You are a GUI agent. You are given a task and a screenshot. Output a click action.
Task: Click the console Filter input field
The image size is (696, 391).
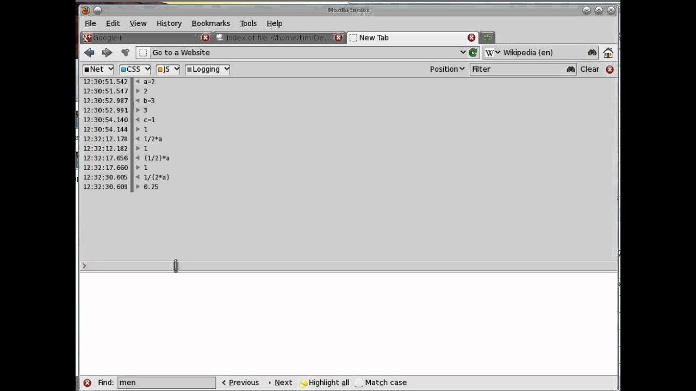(x=518, y=69)
